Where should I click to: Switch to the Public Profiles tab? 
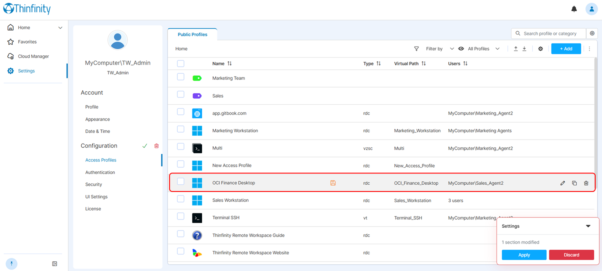[x=193, y=34]
